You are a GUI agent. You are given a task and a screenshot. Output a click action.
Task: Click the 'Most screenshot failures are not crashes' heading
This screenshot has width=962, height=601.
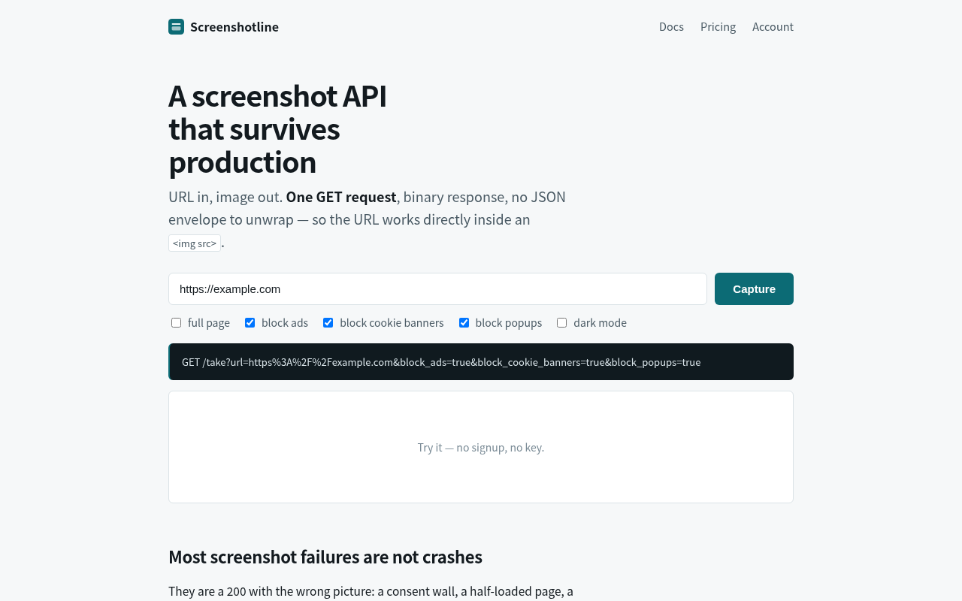325,557
